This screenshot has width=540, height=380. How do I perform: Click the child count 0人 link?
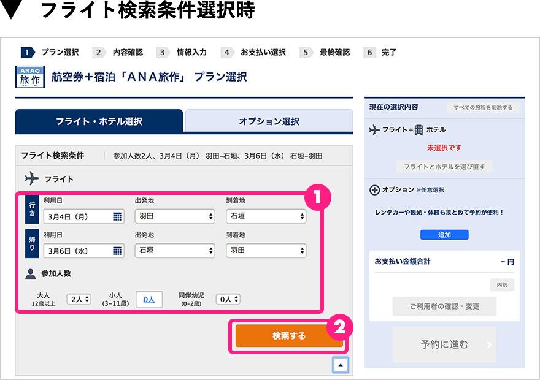[x=149, y=299]
